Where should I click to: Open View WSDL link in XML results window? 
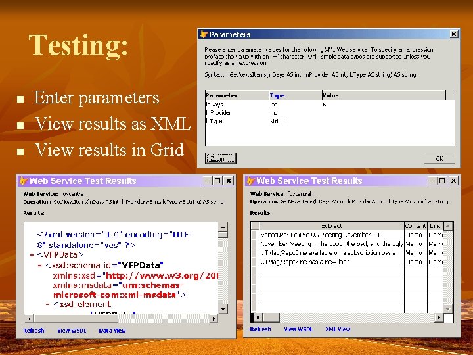(72, 331)
